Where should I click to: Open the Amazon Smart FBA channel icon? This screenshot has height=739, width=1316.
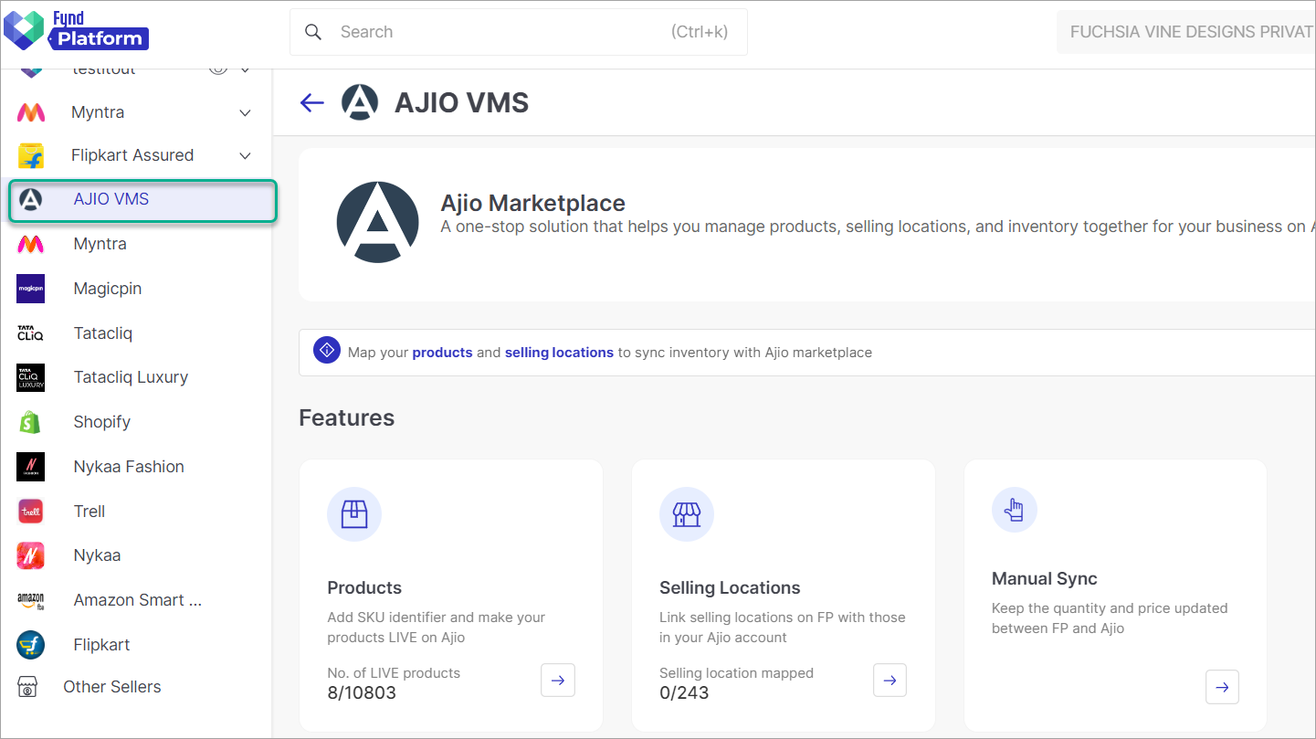[30, 599]
